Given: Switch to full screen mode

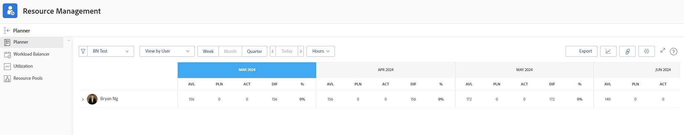Looking at the screenshot, I should (663, 50).
